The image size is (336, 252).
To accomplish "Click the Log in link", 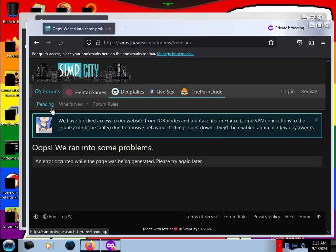I will (288, 92).
